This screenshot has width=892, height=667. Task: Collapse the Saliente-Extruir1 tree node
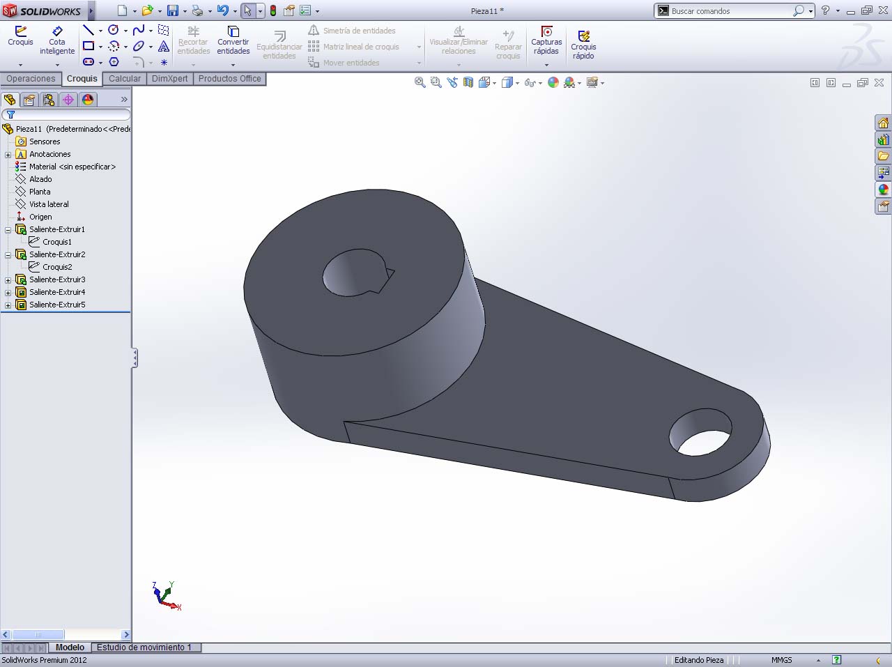(8, 230)
